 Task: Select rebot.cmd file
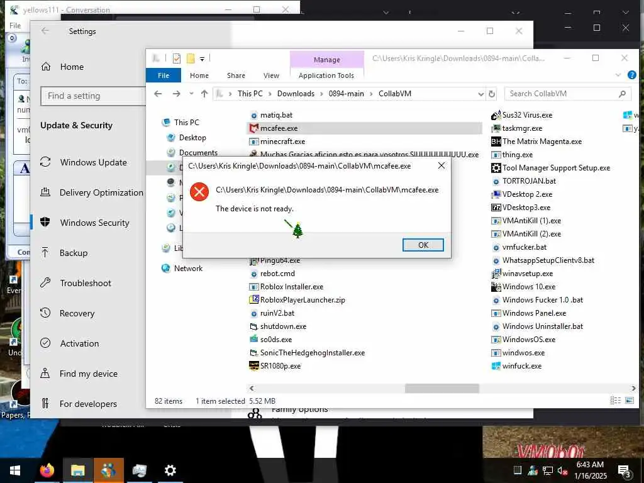(x=277, y=273)
